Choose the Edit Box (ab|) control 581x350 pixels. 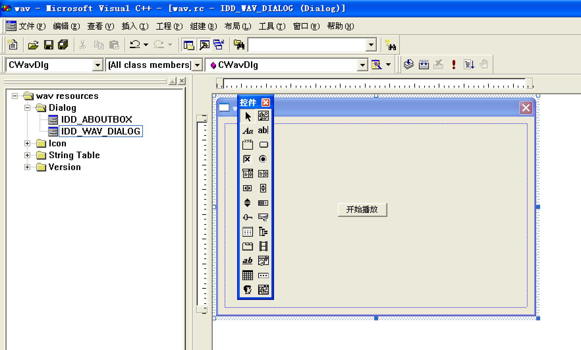pos(263,131)
